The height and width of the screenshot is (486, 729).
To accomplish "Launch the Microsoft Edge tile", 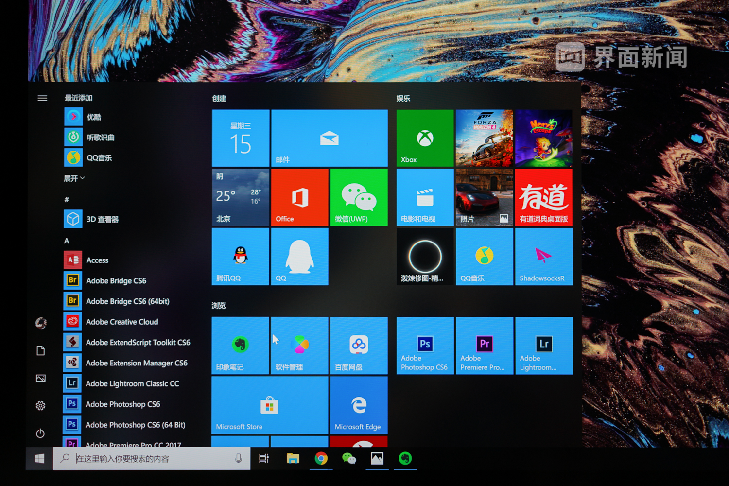I will (x=359, y=405).
